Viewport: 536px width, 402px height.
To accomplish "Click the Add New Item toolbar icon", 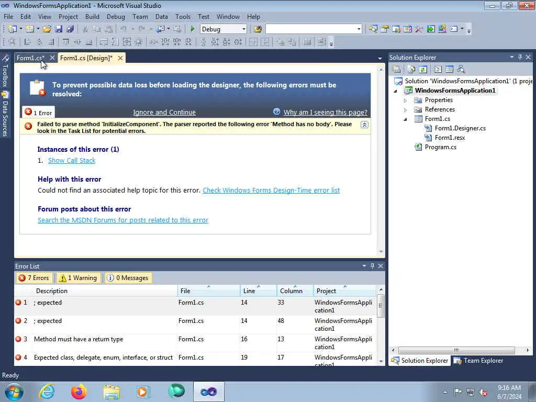I will tap(30, 29).
